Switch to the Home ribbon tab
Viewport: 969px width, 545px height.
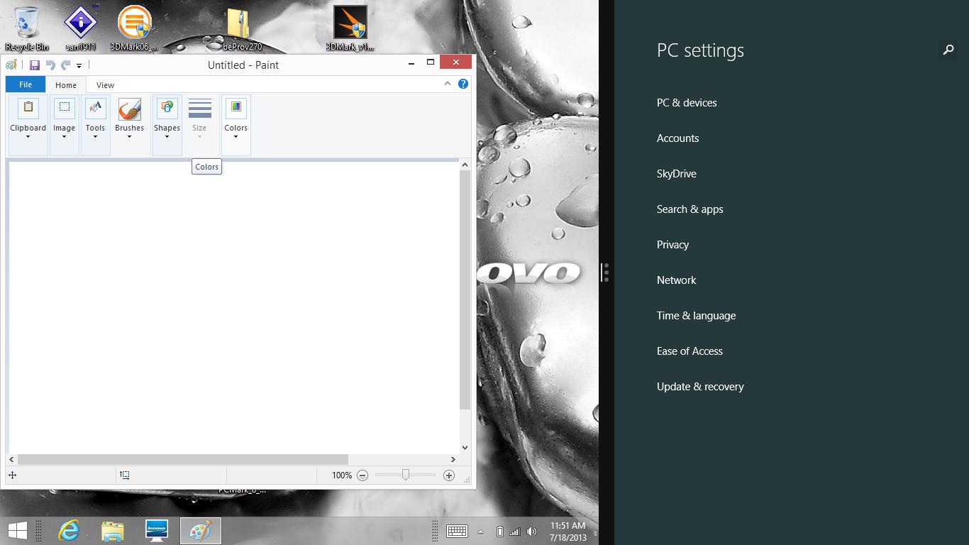[x=66, y=85]
